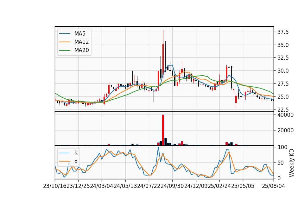Click the MA5 legend label

(80, 34)
